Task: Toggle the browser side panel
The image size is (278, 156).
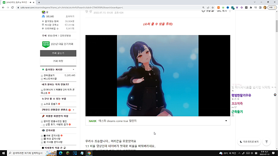Action: tap(260, 8)
